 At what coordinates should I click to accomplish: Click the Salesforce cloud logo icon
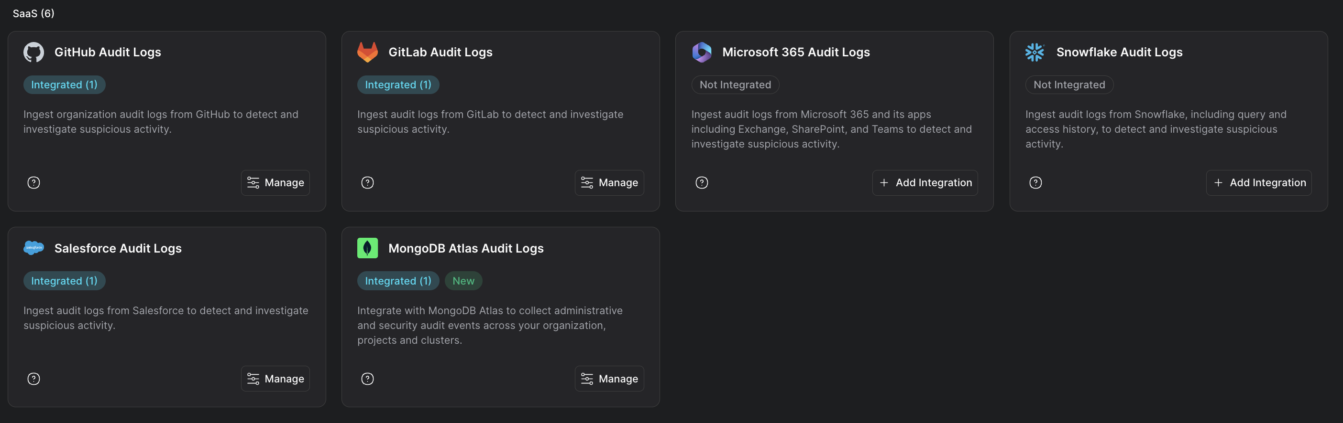click(x=33, y=248)
